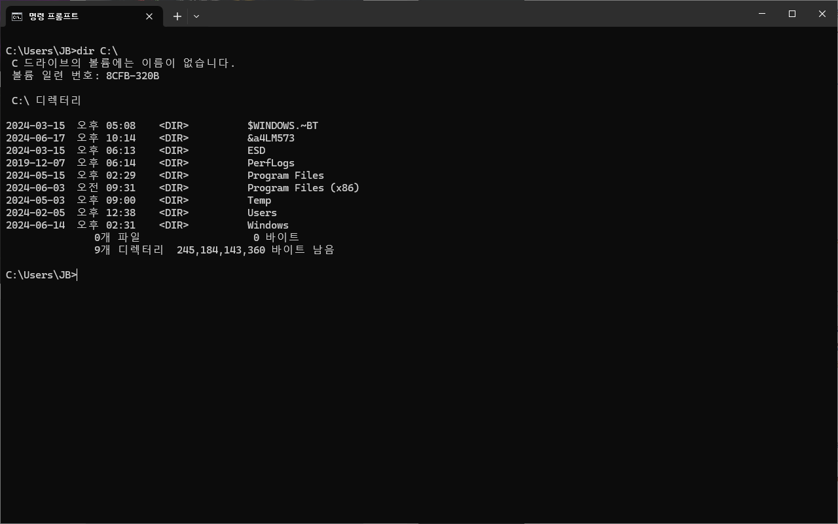The height and width of the screenshot is (524, 838).
Task: Click the ESD directory entry
Action: coord(257,151)
